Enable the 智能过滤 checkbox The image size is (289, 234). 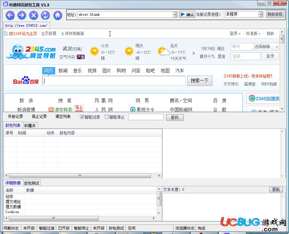tap(82, 117)
